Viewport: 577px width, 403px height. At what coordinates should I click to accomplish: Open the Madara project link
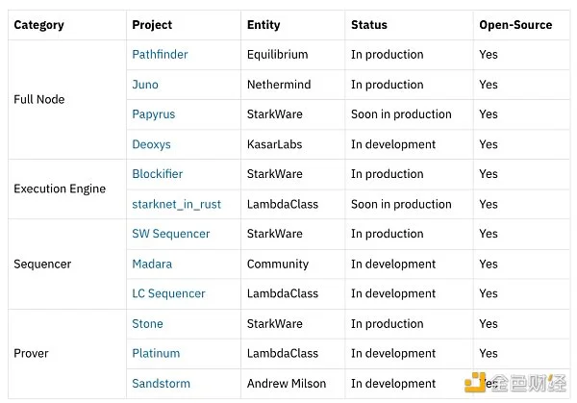coord(152,264)
